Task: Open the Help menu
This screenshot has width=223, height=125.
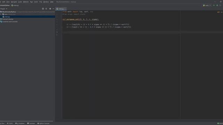Action: tap(52, 2)
